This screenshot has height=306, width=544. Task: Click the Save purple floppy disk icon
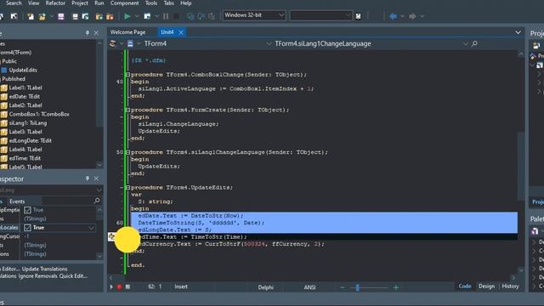[61, 16]
